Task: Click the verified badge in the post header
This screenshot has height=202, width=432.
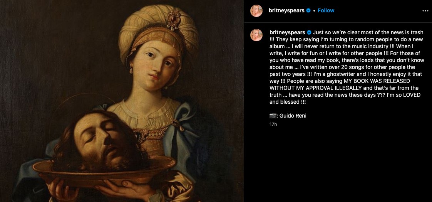Action: click(x=308, y=10)
